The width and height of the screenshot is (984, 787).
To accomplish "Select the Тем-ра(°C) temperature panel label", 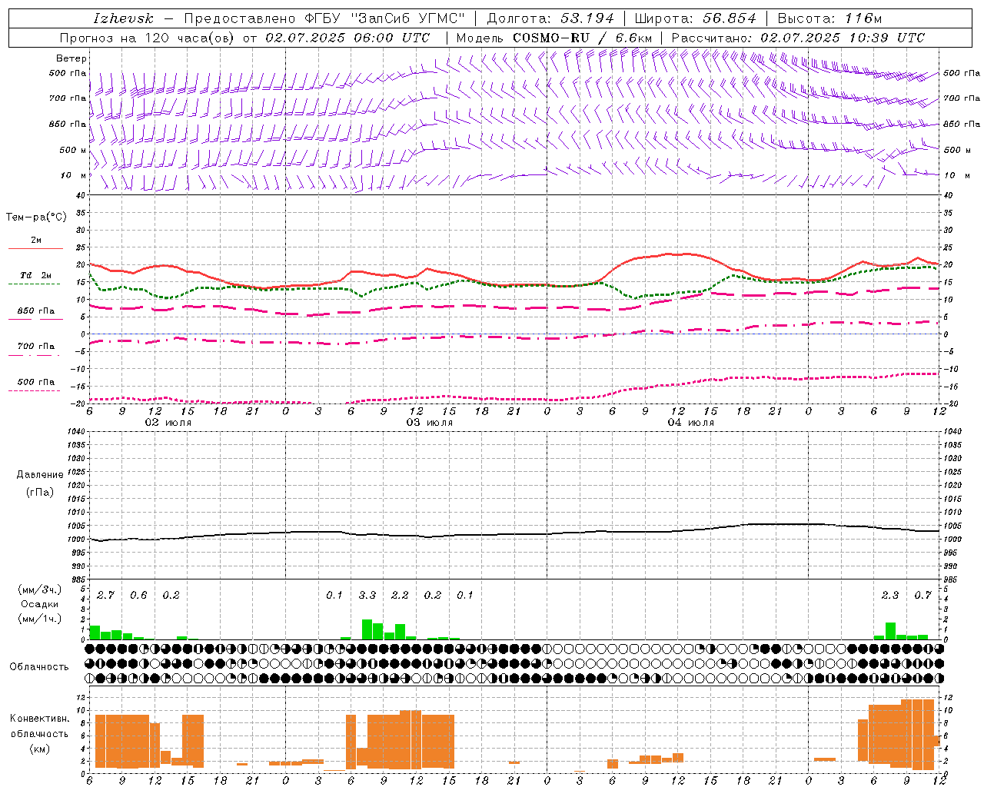I will point(36,218).
